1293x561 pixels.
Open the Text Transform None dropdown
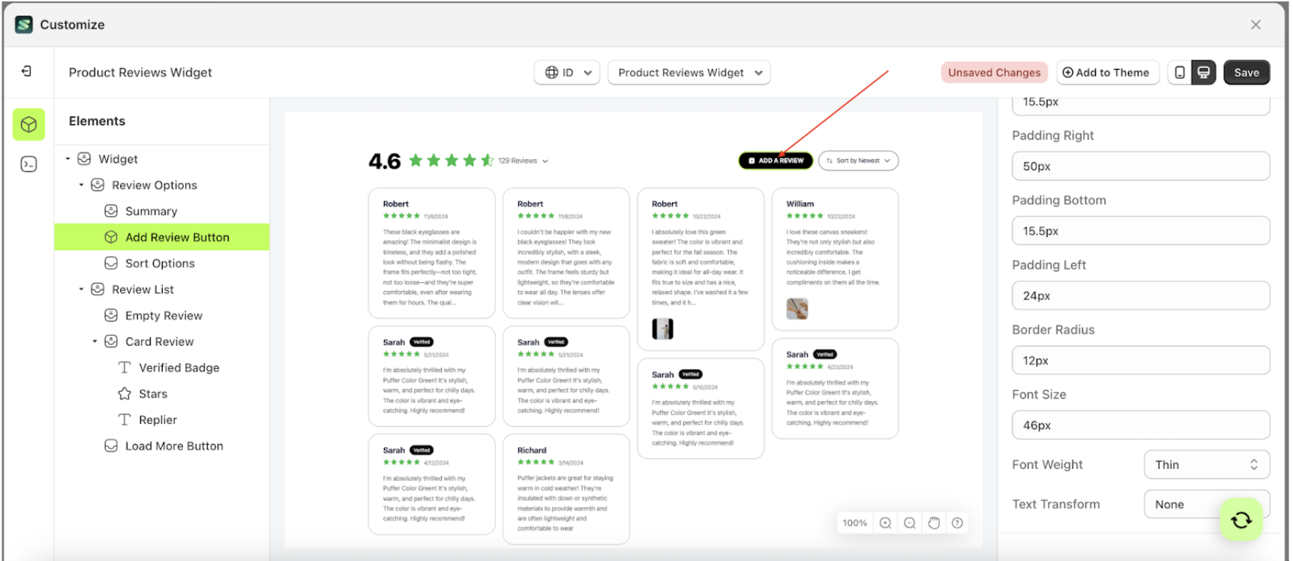click(1207, 504)
